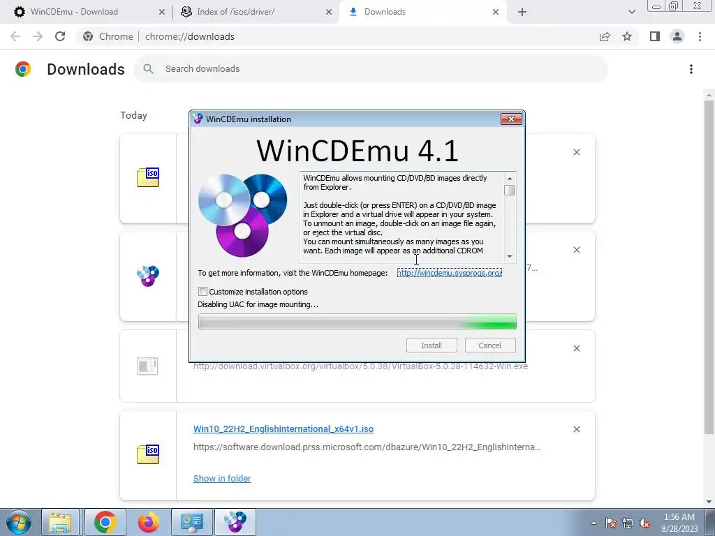This screenshot has height=536, width=715.
Task: Click the installation progress bar
Action: 357,321
